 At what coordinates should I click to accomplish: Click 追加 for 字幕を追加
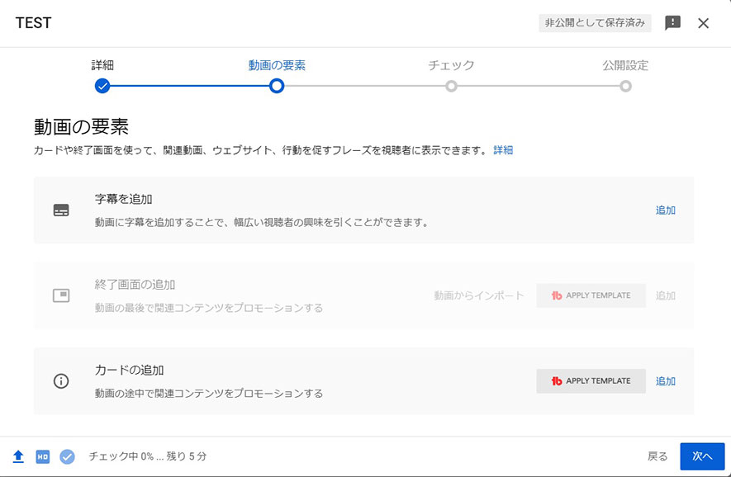(x=666, y=210)
